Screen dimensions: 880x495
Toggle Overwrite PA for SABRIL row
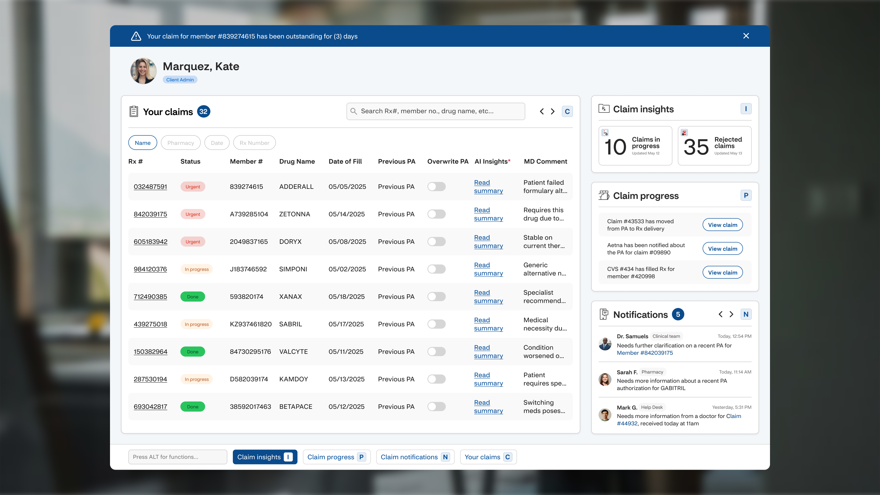436,324
